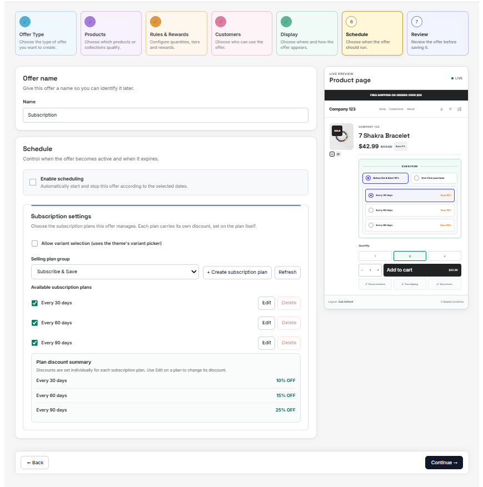The width and height of the screenshot is (483, 487).
Task: Click the Secure checkout trust badge
Action: [x=375, y=284]
